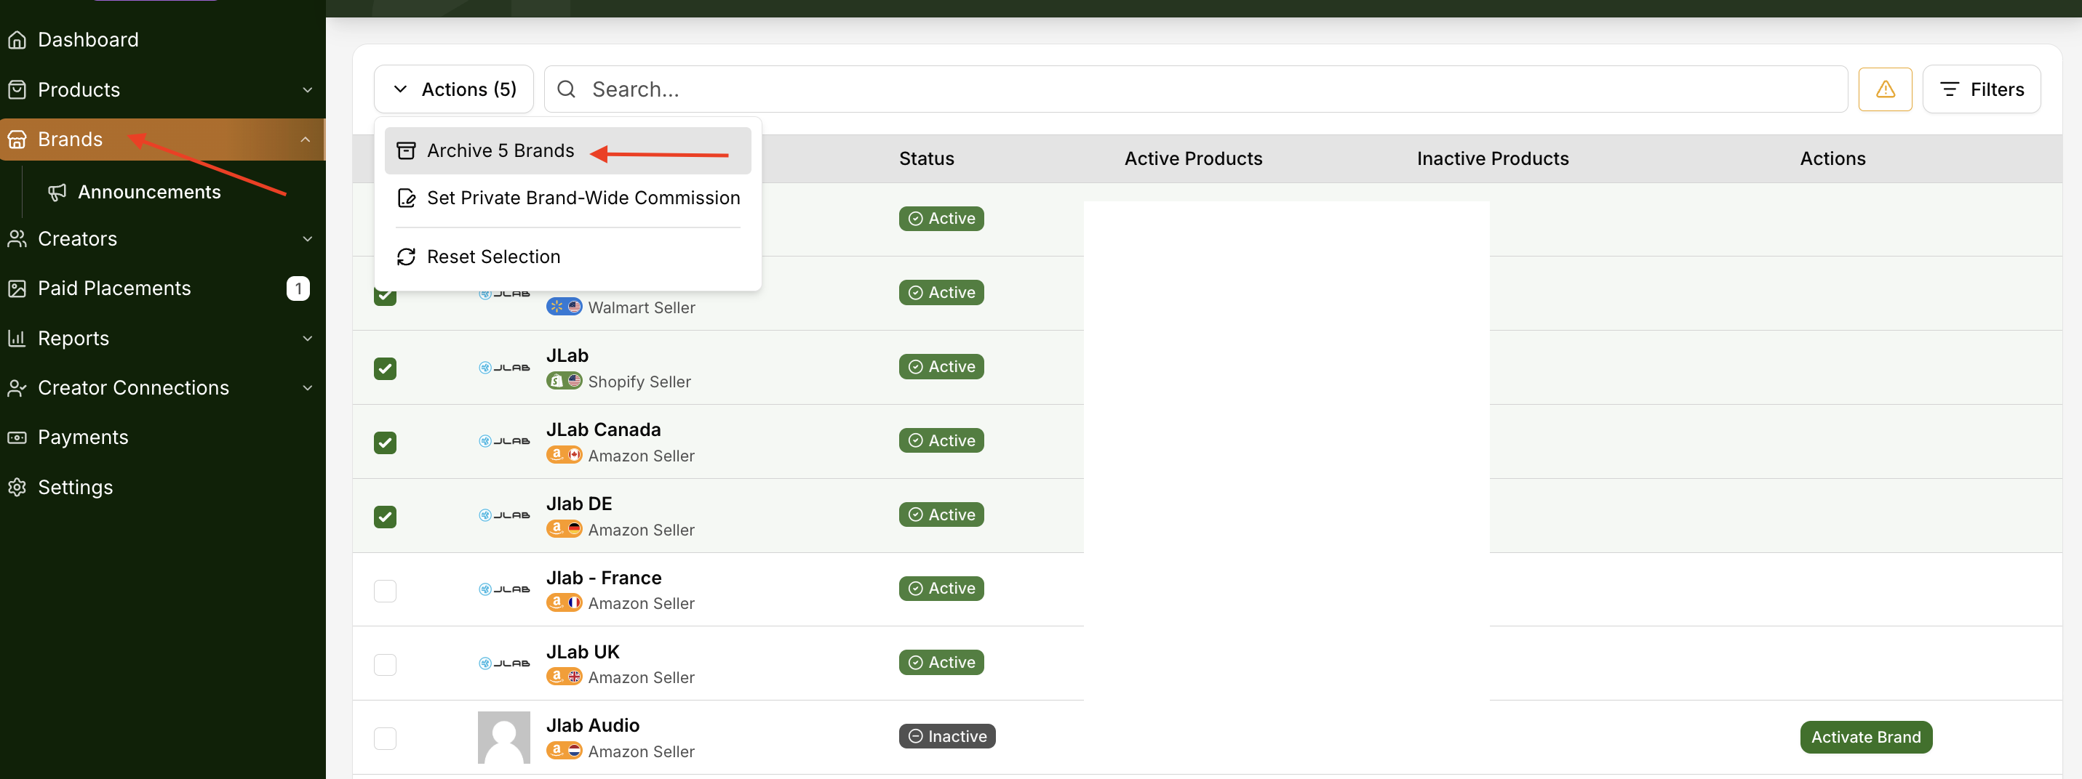Open the Actions (5) dropdown
The image size is (2082, 779).
coord(453,89)
